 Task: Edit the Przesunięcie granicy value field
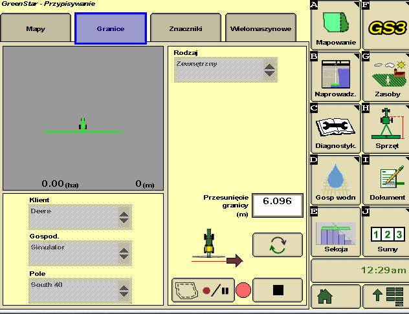(277, 202)
